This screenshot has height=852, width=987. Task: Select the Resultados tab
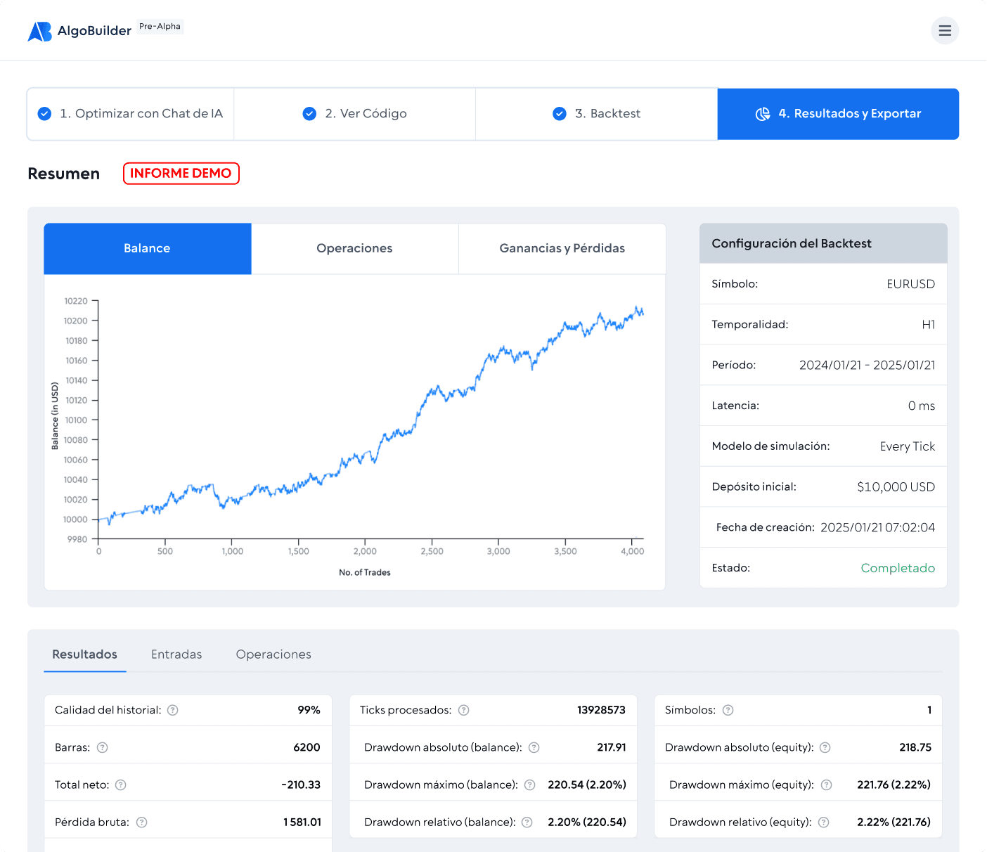[84, 654]
